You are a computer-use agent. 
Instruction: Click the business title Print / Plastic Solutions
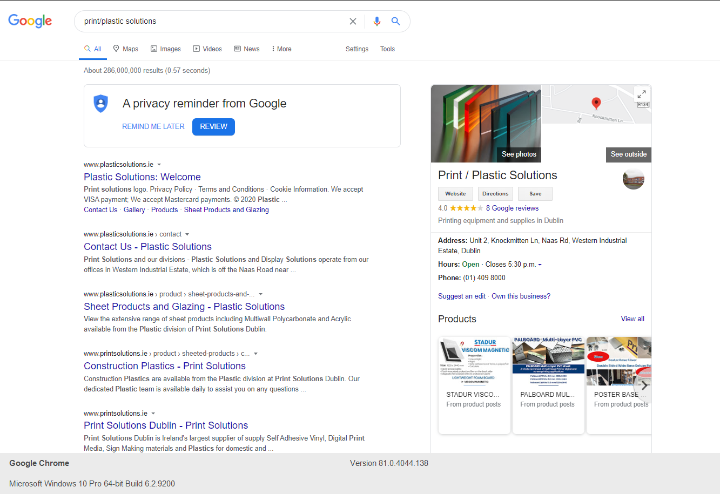coord(497,175)
